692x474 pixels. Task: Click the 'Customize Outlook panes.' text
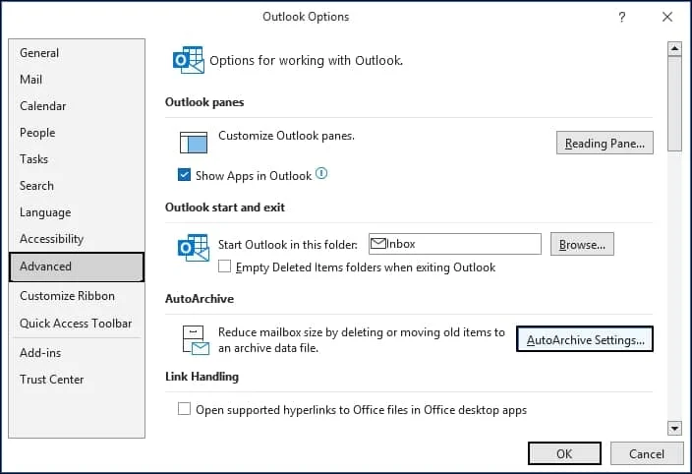[286, 136]
